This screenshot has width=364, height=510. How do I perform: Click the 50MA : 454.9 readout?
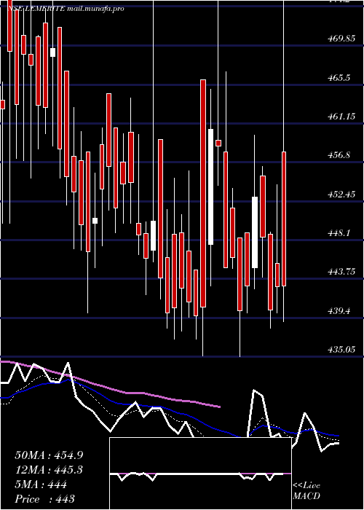[x=49, y=455]
